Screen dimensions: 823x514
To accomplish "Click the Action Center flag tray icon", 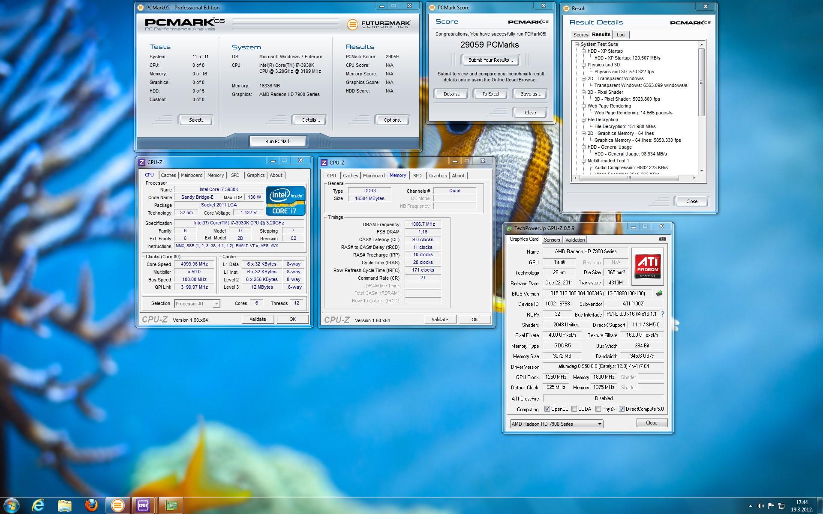I will (x=771, y=506).
